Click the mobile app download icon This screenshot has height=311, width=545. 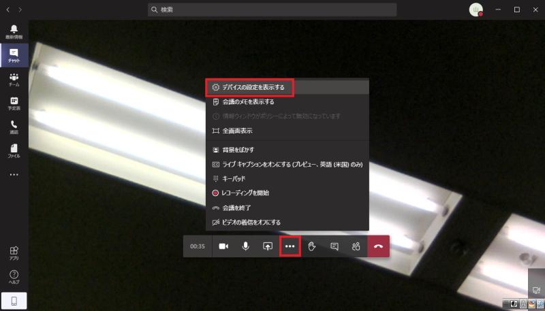point(14,301)
